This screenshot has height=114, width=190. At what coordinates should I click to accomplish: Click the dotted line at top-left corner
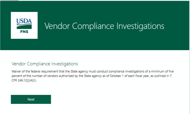pyautogui.click(x=9, y=0)
